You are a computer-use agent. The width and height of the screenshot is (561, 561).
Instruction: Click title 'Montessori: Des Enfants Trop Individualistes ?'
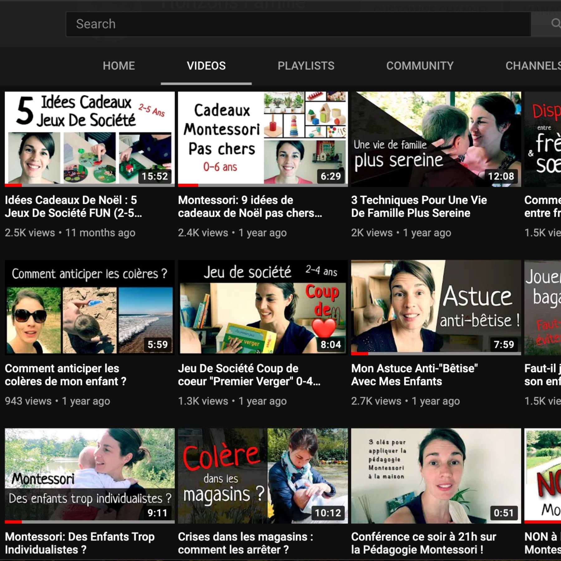[x=80, y=543]
